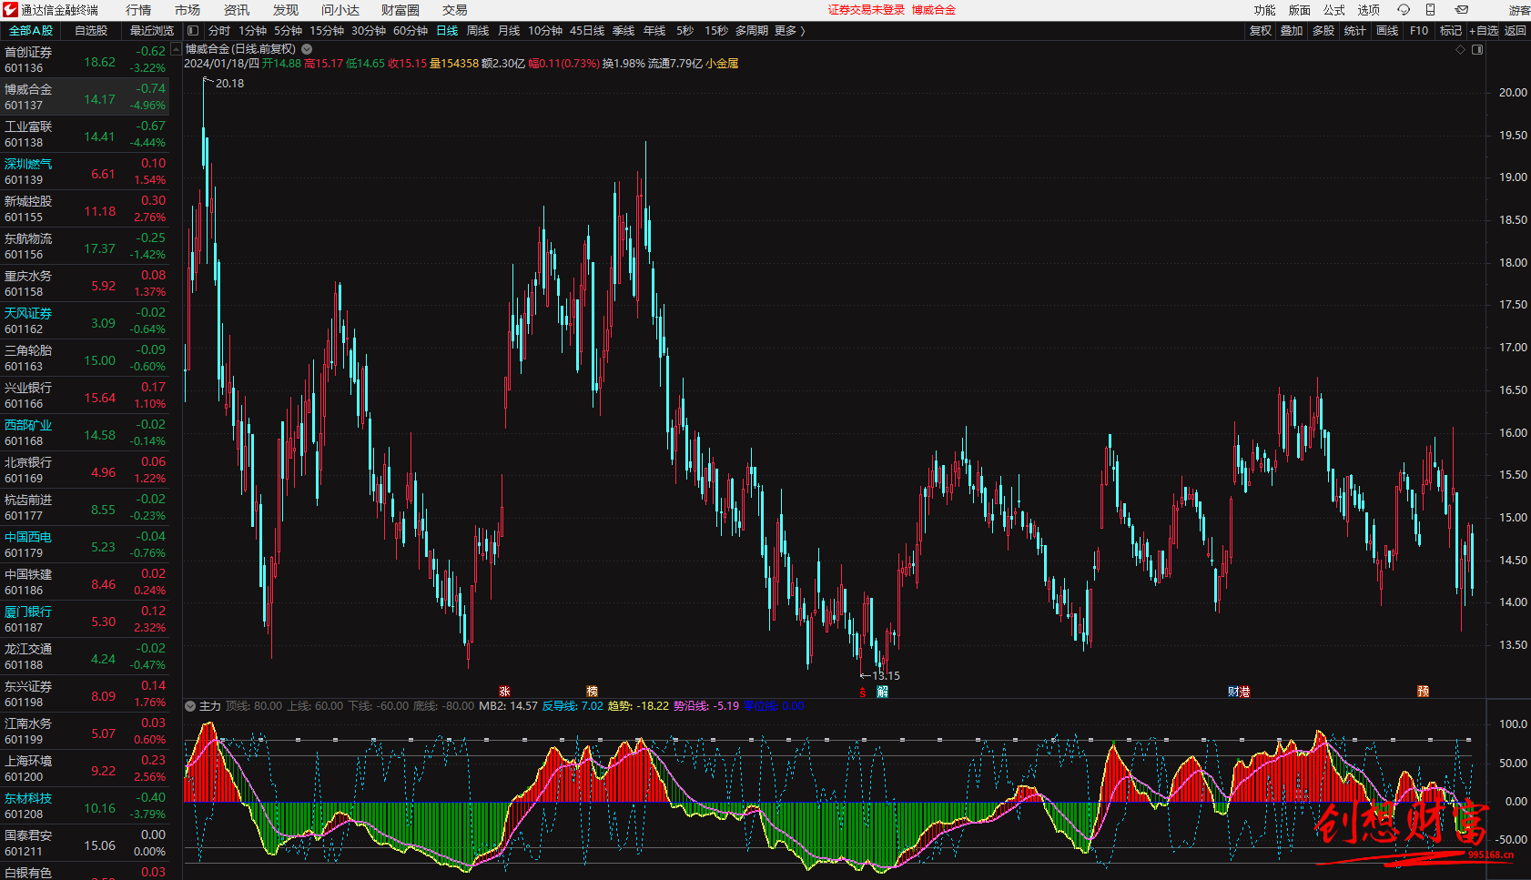Screen dimensions: 1531x880
Task: Open the 多周期 view
Action: click(x=752, y=31)
